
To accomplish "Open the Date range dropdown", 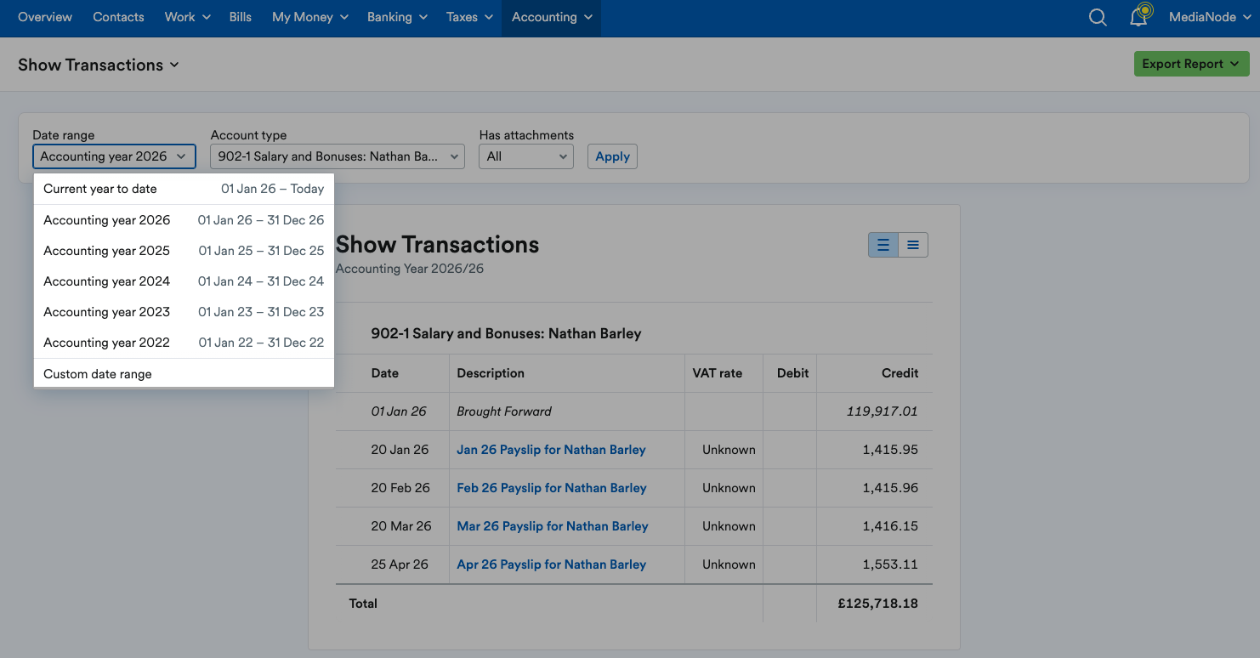I will [114, 156].
